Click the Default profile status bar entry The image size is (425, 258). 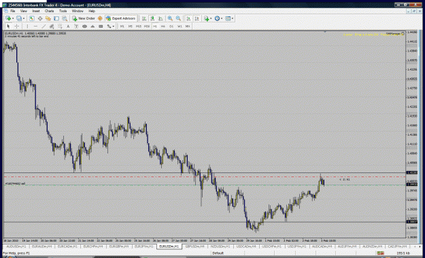point(218,253)
